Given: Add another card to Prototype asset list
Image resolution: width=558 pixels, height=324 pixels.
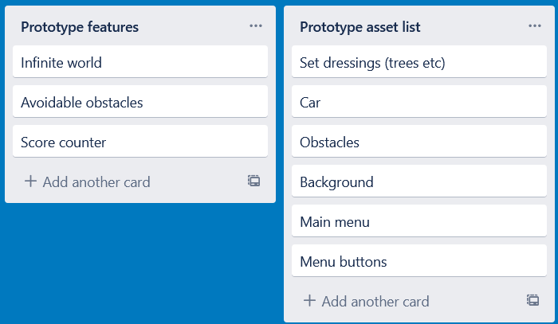Looking at the screenshot, I should (x=375, y=301).
